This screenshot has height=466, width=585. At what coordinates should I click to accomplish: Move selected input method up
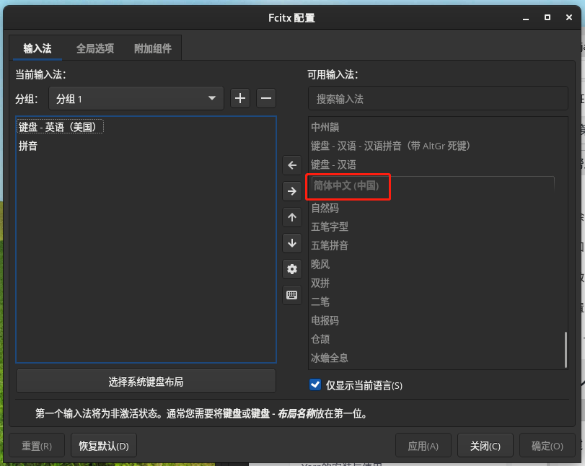coord(292,217)
